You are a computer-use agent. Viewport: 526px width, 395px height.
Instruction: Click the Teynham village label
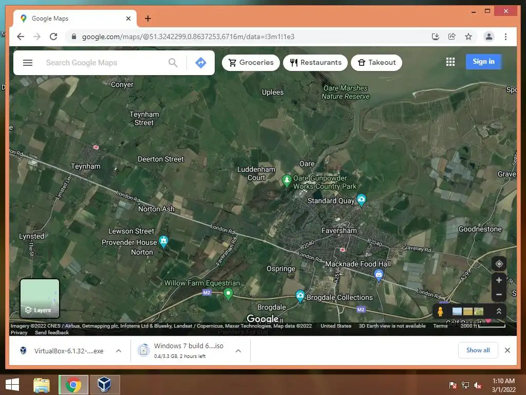(86, 166)
